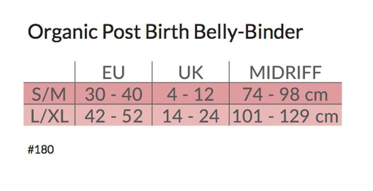Click the number 129 in the midriff column

click(x=296, y=116)
